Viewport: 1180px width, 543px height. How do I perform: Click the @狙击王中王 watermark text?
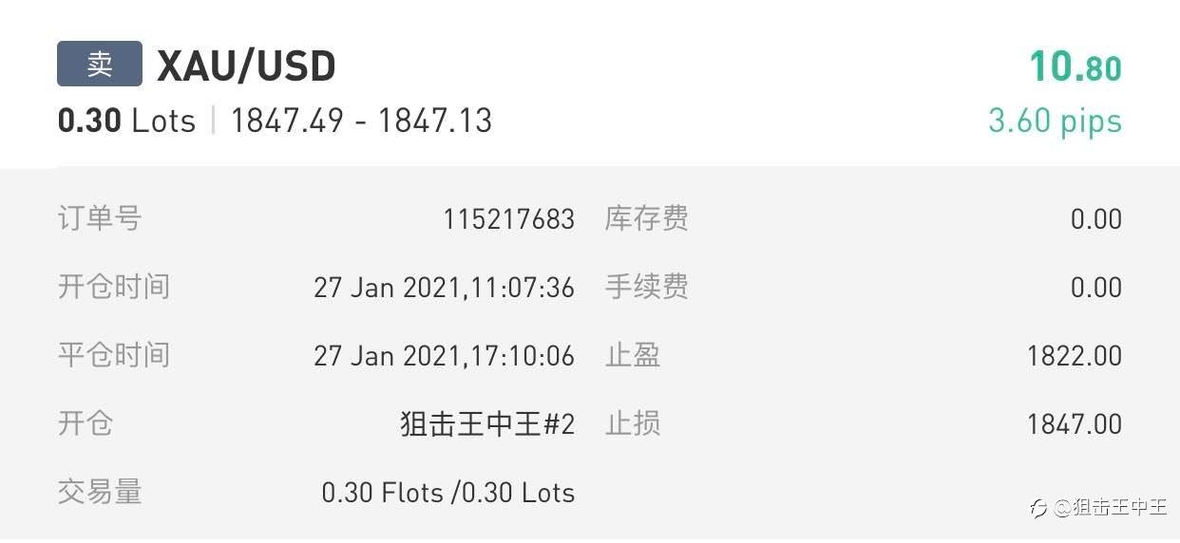(1110, 507)
